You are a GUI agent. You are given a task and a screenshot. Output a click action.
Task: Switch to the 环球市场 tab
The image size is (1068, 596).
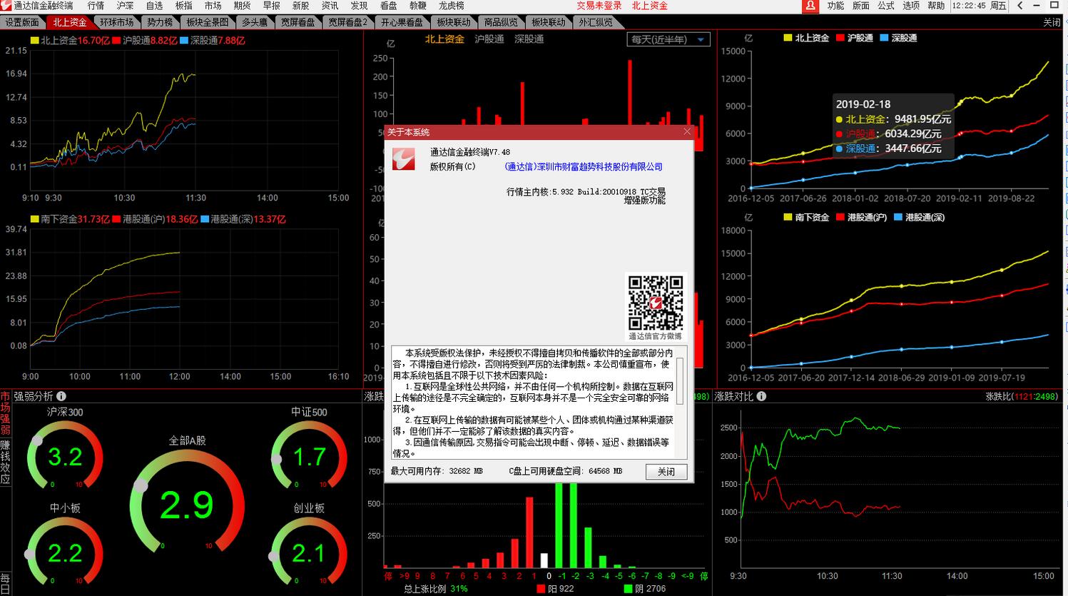[x=116, y=22]
